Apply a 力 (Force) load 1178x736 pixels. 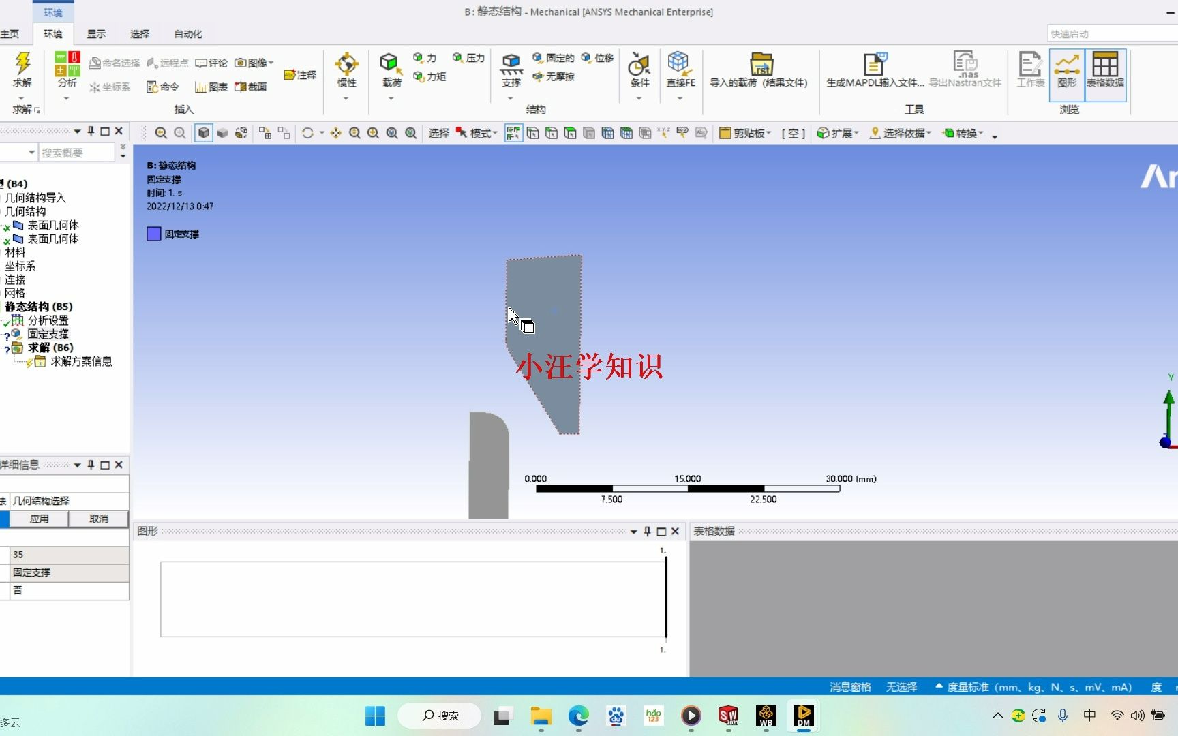tap(424, 58)
